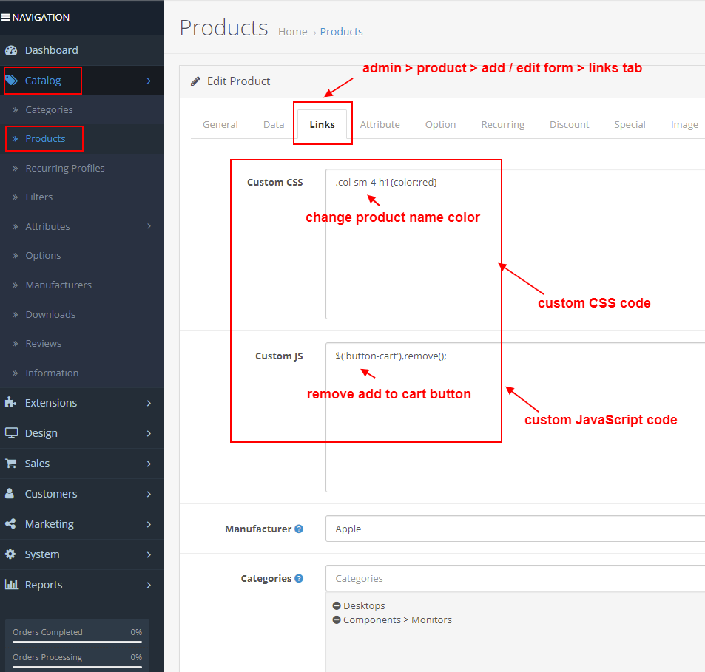Viewport: 705px width, 672px height.
Task: Remove the Desktops category with minus icon
Action: pyautogui.click(x=337, y=606)
